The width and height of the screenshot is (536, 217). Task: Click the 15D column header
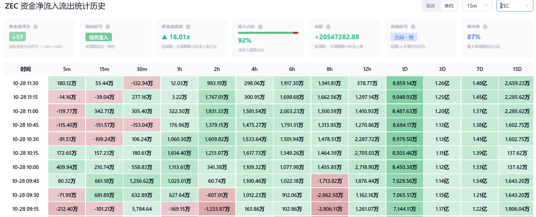pos(517,69)
